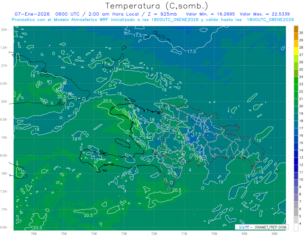
Task: Click the legend value "18"
Action: click(x=301, y=121)
